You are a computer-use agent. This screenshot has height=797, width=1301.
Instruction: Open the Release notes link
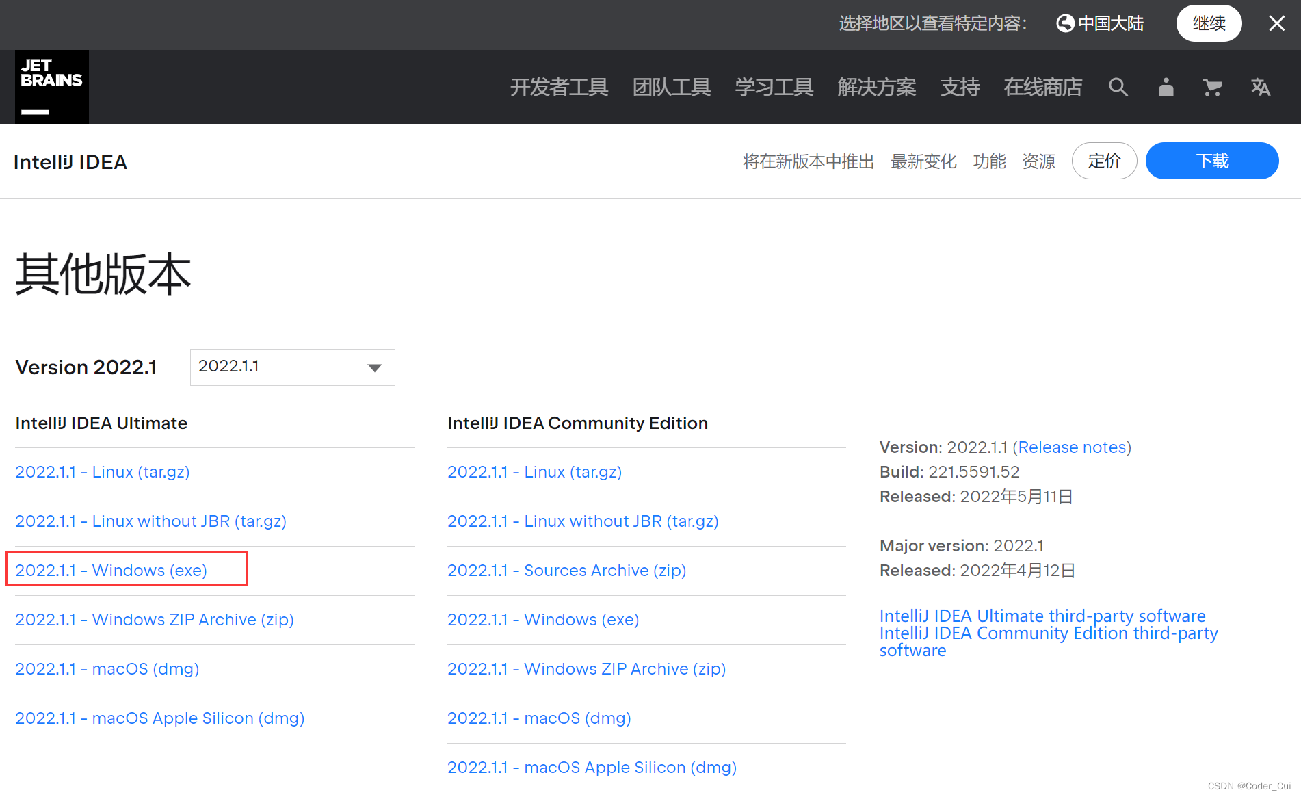tap(1072, 447)
